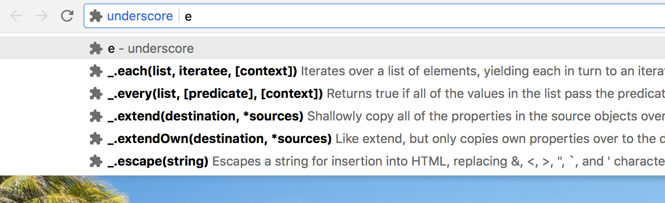Select the _.escape(string) suggestion
Image resolution: width=665 pixels, height=203 pixels.
pyautogui.click(x=332, y=161)
